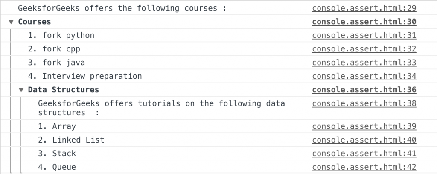Viewport: 437px width, 174px height.
Task: Click the 'Data Structures' group label
Action: (63, 90)
